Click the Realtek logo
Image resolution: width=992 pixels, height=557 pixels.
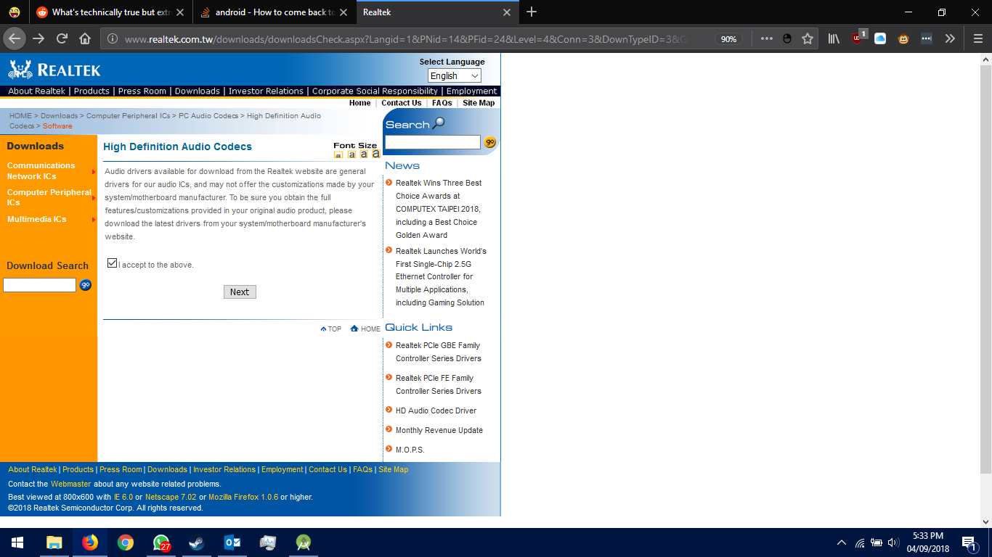coord(54,70)
